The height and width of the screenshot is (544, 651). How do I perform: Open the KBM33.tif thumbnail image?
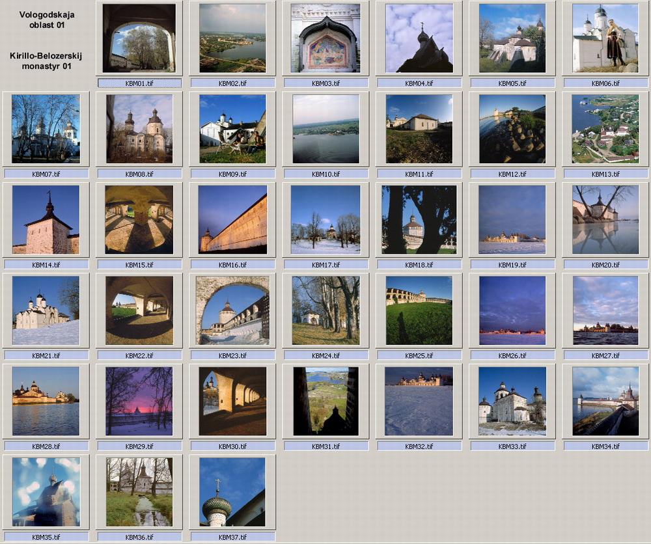click(512, 401)
